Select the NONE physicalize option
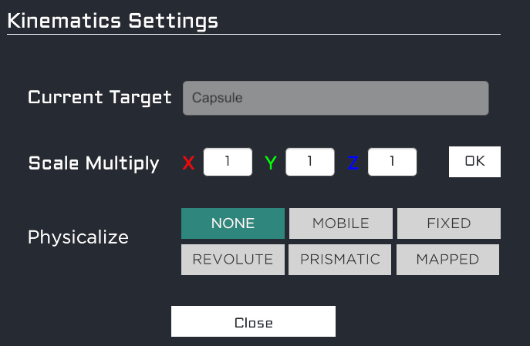The height and width of the screenshot is (346, 530). click(233, 223)
